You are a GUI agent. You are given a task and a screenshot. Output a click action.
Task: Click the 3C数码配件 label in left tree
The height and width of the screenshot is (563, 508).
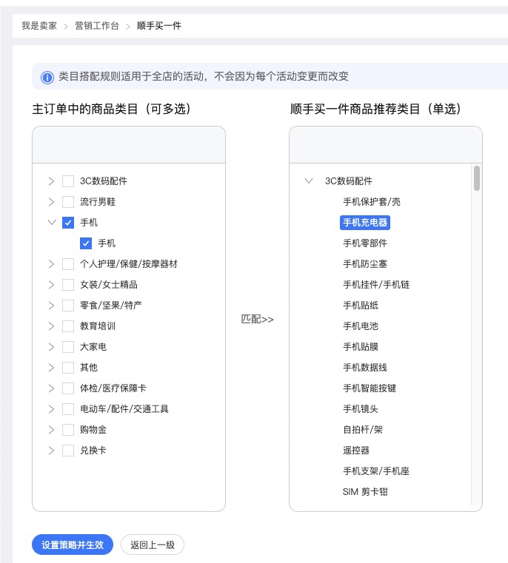104,181
